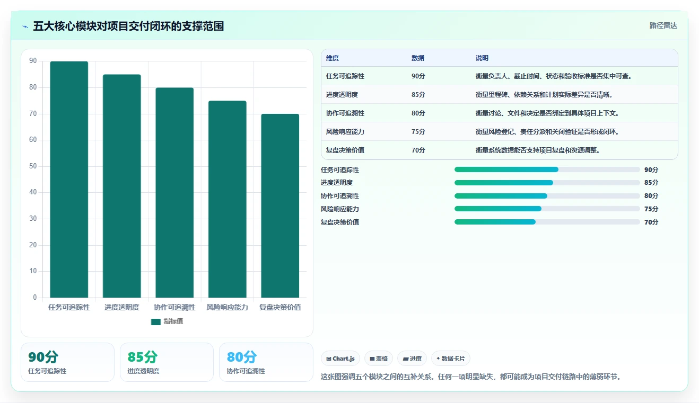
Task: Click the 风险响应能力 bar in chart
Action: coord(227,199)
